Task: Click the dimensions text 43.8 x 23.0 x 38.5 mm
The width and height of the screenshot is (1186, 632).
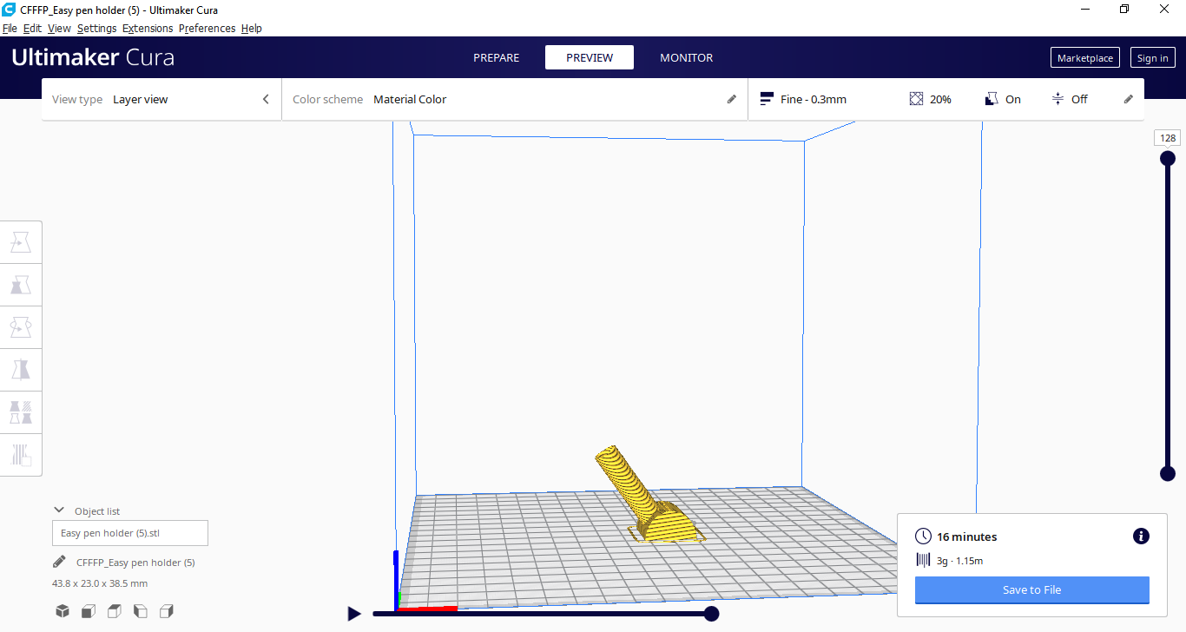Action: pos(100,583)
